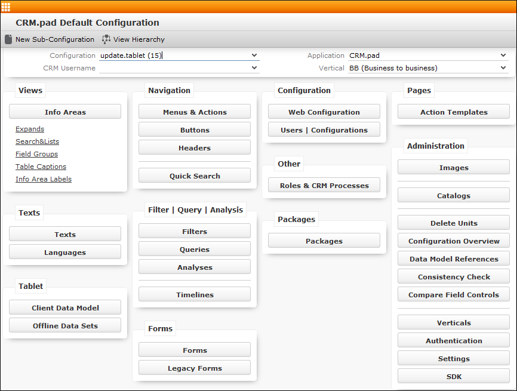Go to Field Groups link
The image size is (517, 391).
tap(36, 154)
